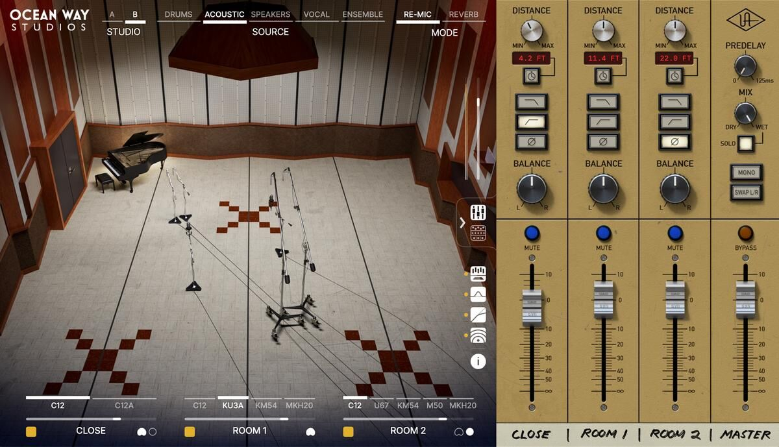This screenshot has height=447, width=779.
Task: Enable the Room 1 low-cut filter button
Action: point(603,121)
